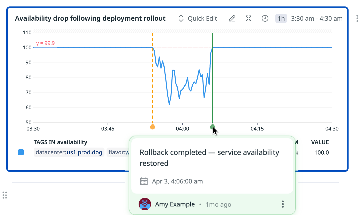
Task: Click the blue legend color swatch
Action: click(21, 152)
